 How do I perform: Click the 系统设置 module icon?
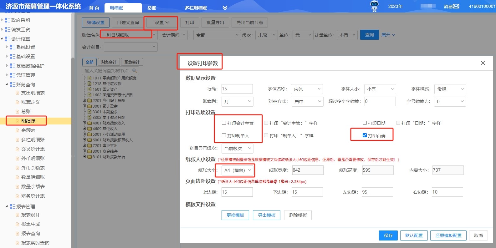pyautogui.click(x=13, y=47)
